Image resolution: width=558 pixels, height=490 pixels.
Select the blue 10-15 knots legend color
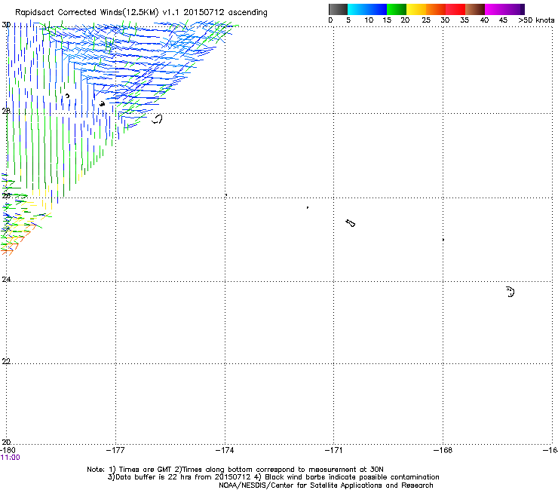(377, 9)
